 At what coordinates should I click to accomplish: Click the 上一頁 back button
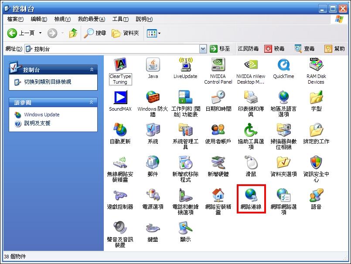[21, 33]
